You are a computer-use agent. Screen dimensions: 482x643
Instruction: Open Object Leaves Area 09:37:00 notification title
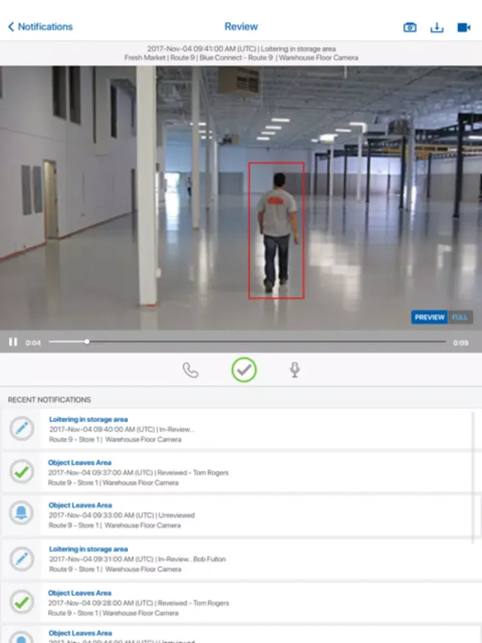coord(80,462)
